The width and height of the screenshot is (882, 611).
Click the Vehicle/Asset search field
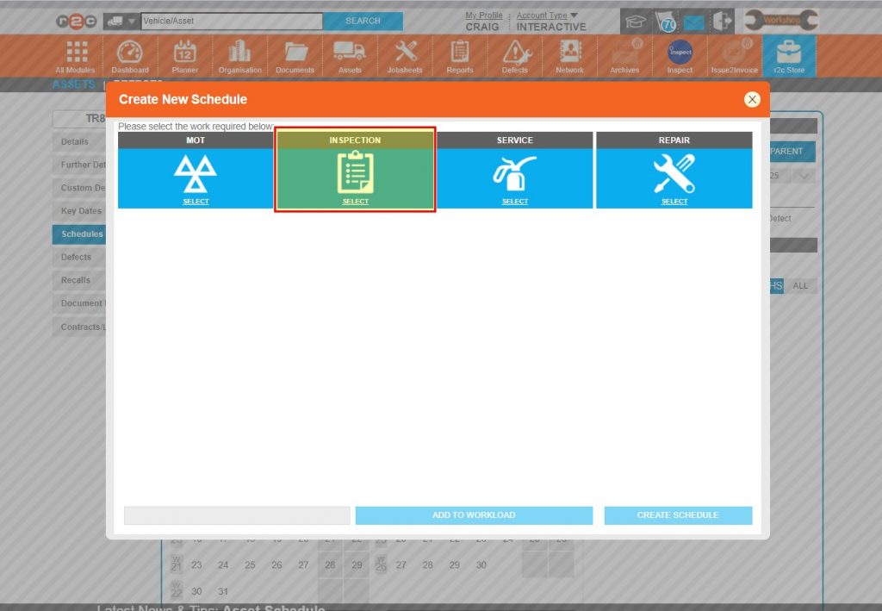pos(231,21)
